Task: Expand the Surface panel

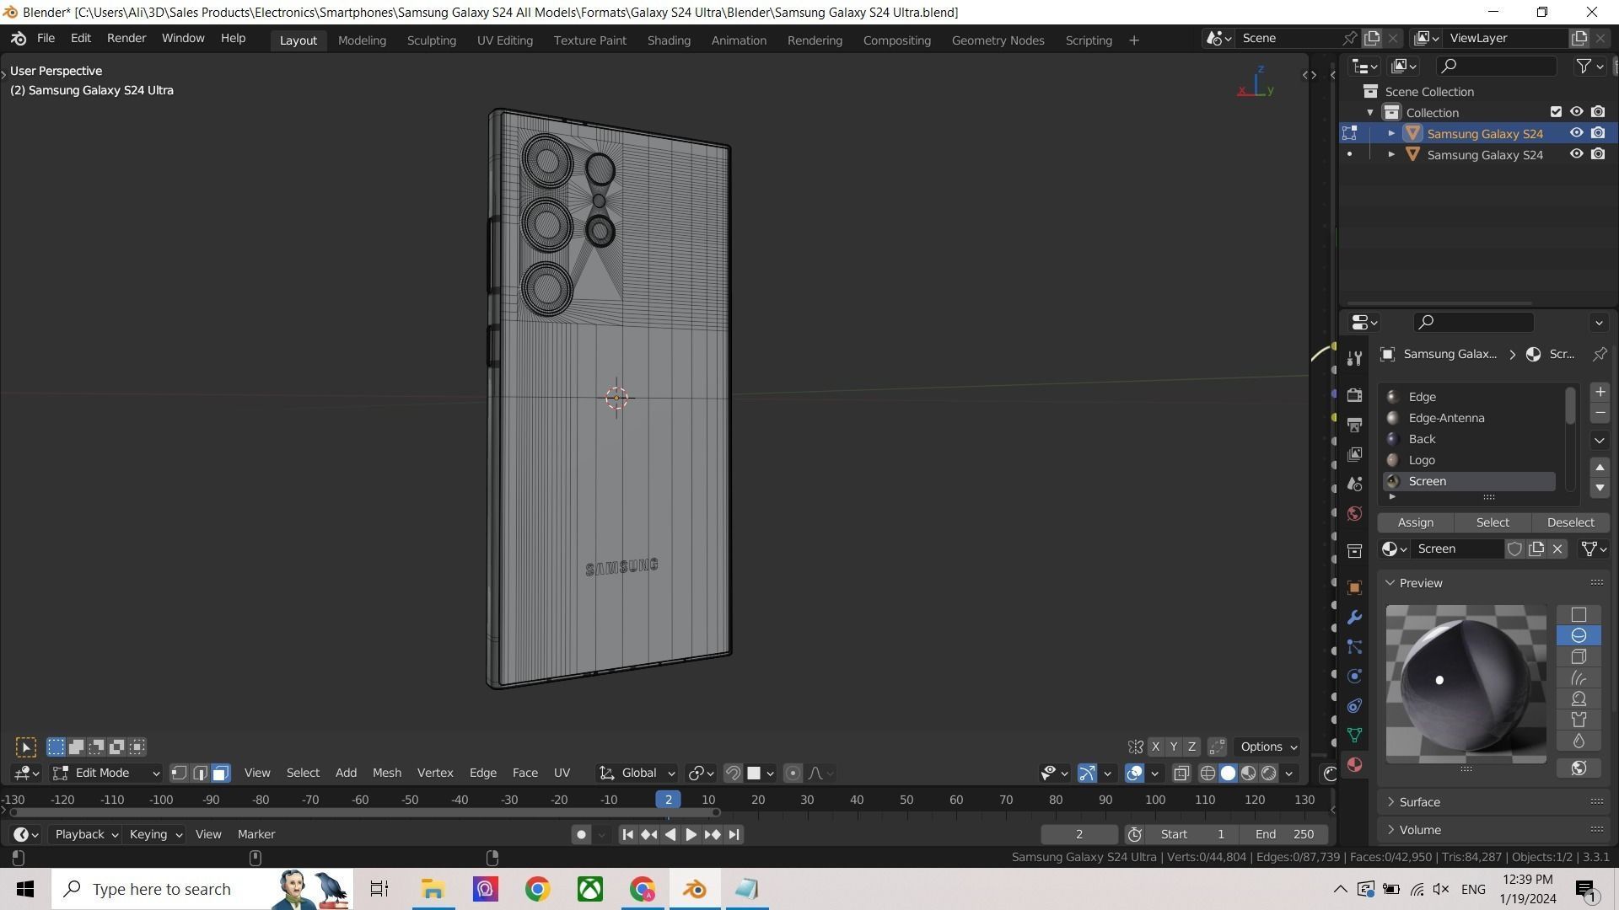Action: coord(1419,802)
